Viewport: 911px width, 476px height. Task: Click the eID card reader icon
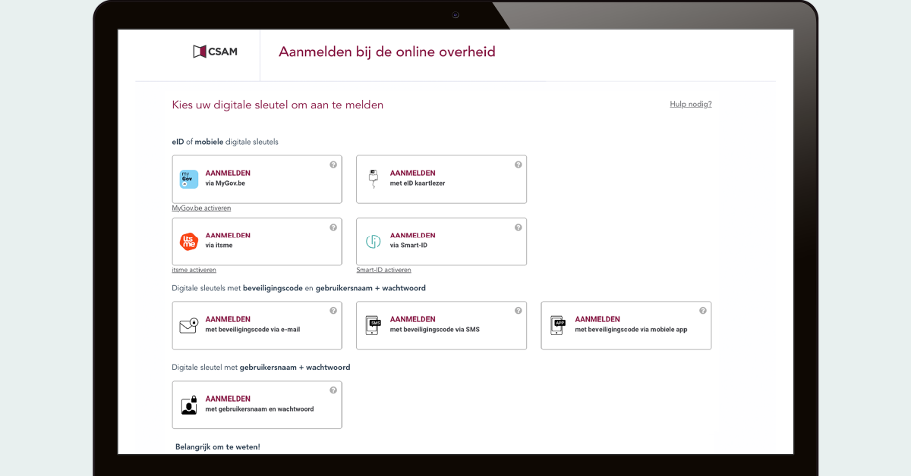pyautogui.click(x=373, y=179)
